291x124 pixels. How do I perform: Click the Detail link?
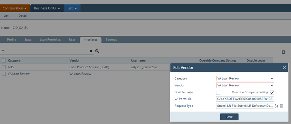[23, 15]
